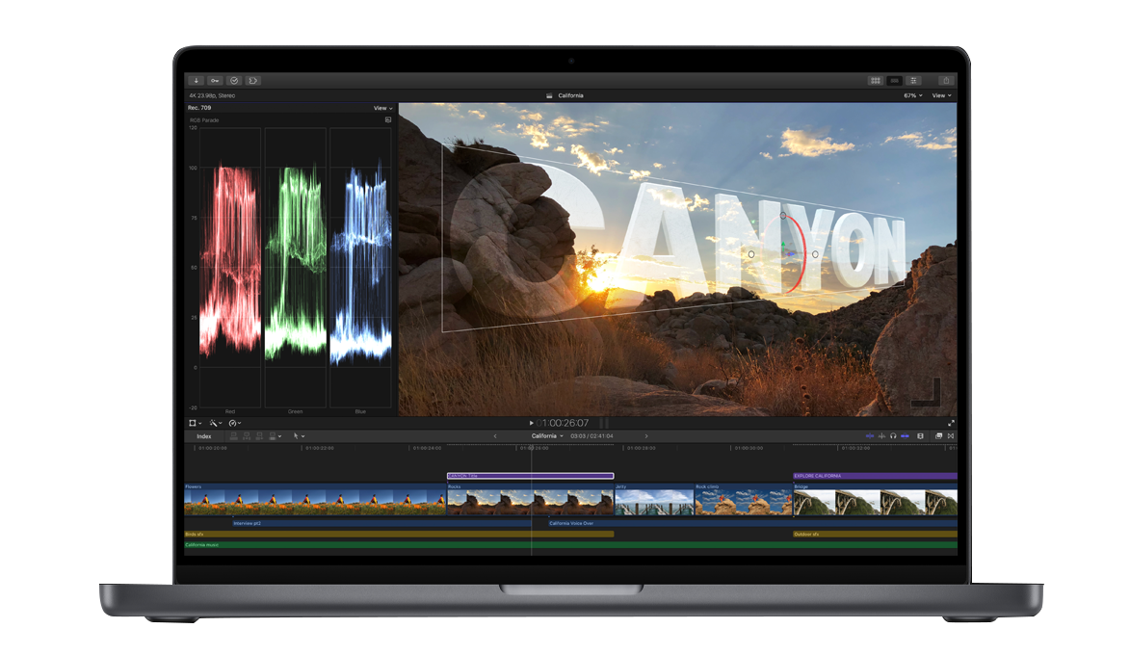Image resolution: width=1130 pixels, height=655 pixels.
Task: Select the Rocks video clip
Action: [531, 499]
